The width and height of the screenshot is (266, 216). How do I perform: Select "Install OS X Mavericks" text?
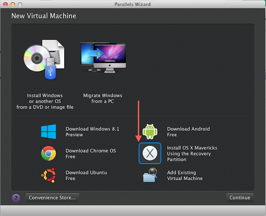click(192, 154)
